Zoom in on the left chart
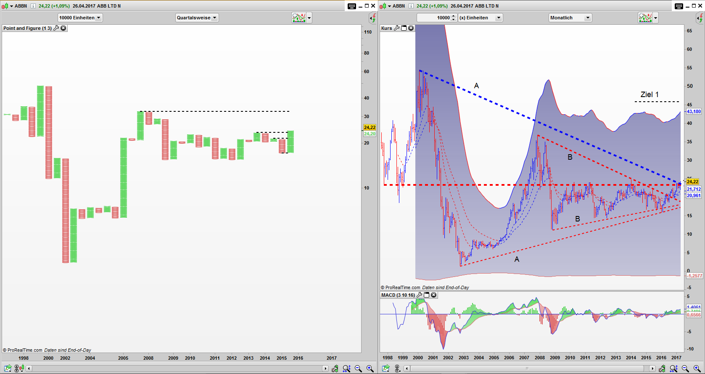 click(x=370, y=369)
